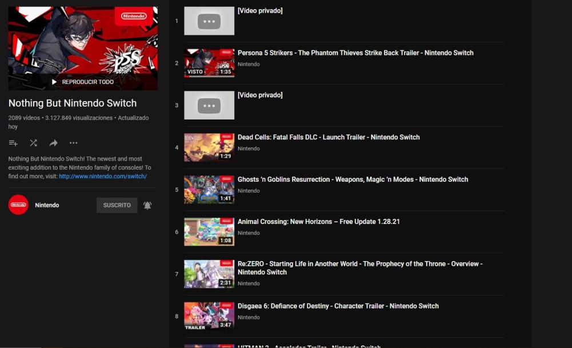The height and width of the screenshot is (348, 572).
Task: Click the [Vídeo privado] title in row 3
Action: point(260,95)
